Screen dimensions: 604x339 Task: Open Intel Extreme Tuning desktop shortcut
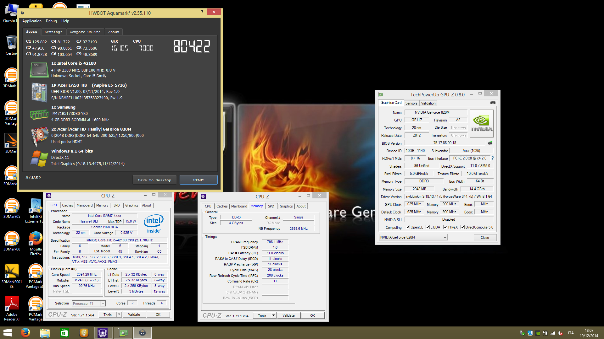(36, 211)
